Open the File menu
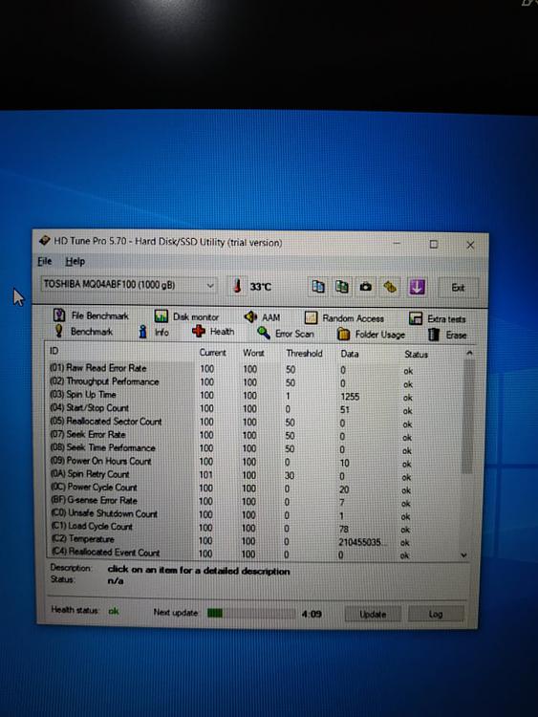538x717 pixels. (44, 261)
